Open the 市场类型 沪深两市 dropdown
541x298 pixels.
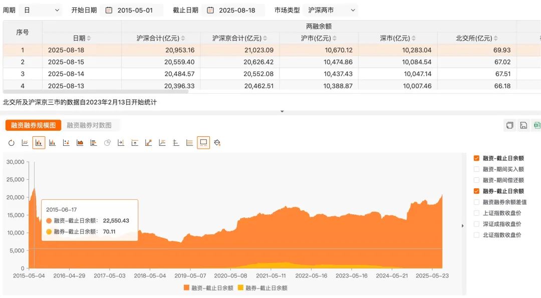click(331, 11)
